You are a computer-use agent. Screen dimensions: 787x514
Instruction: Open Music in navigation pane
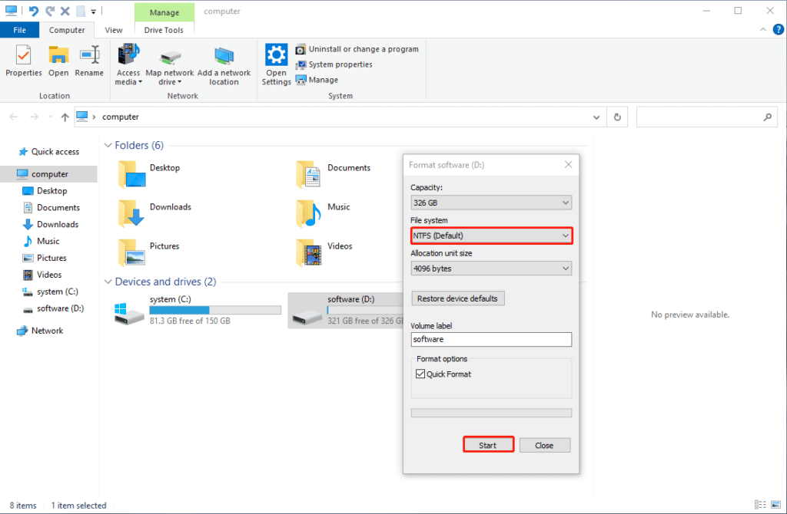click(42, 241)
